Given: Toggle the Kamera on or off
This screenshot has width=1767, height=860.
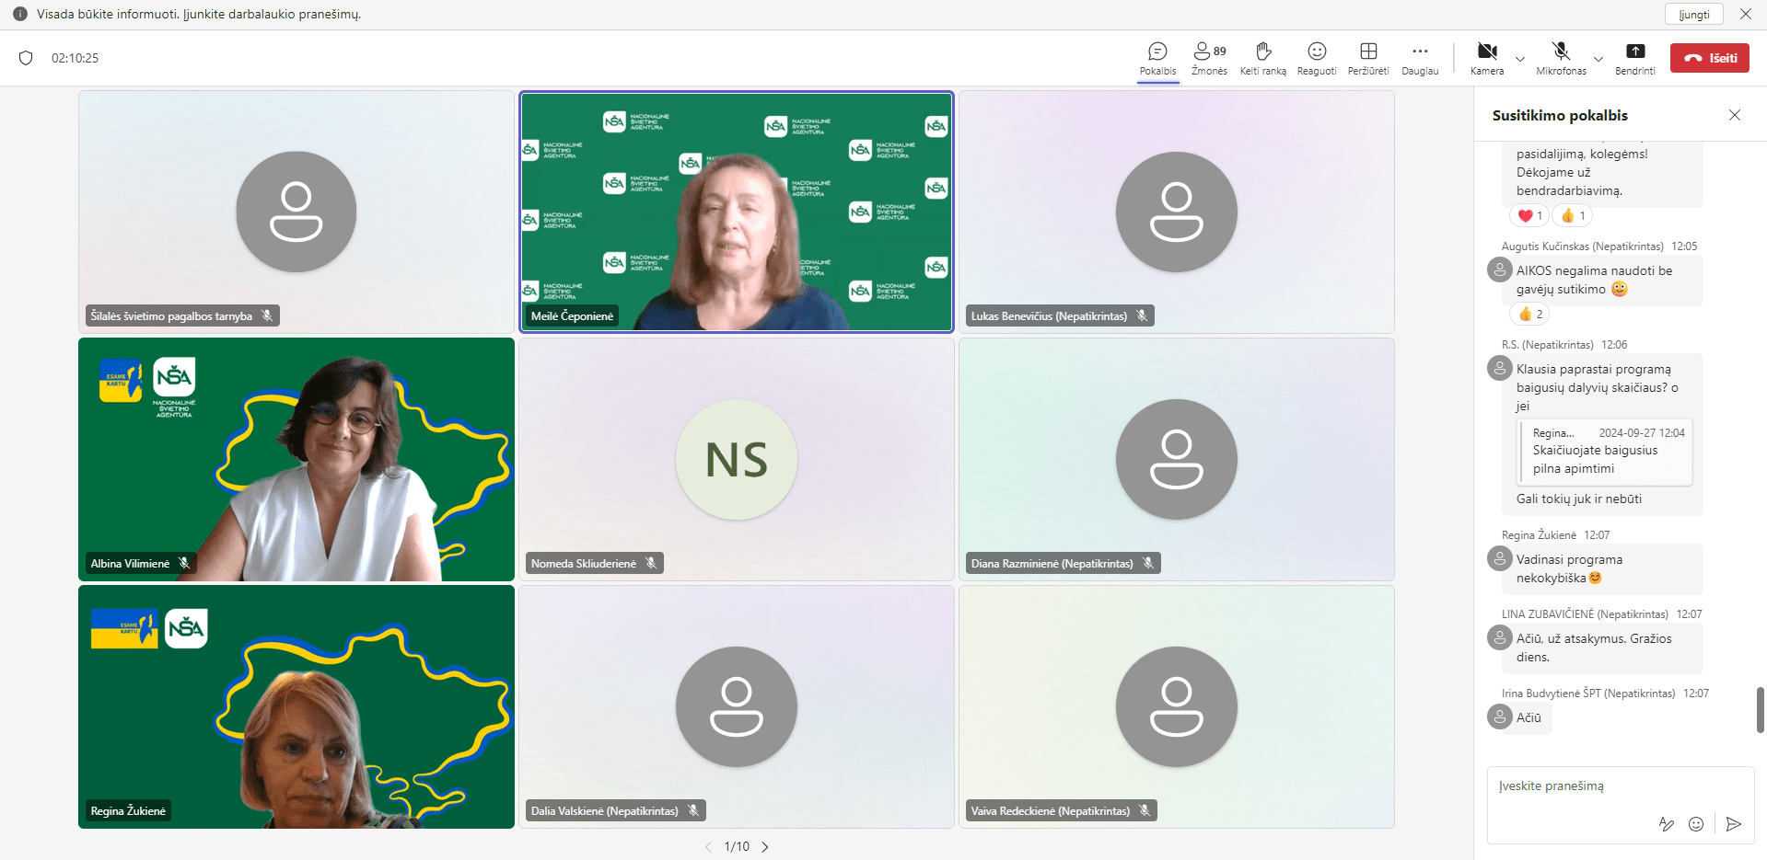Looking at the screenshot, I should click(x=1486, y=52).
